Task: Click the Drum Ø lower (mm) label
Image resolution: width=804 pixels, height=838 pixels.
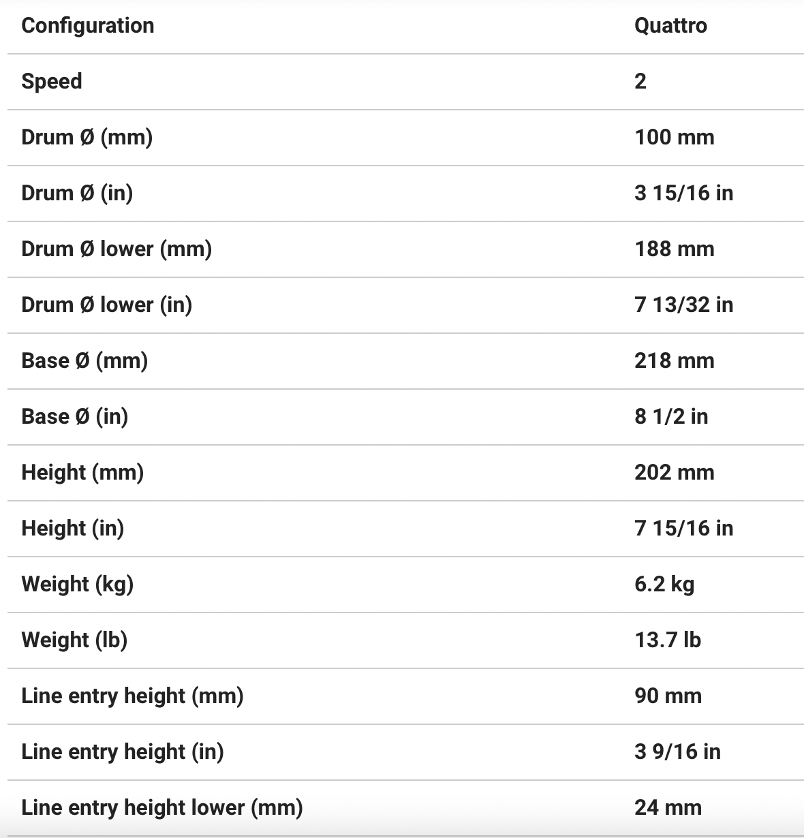Action: coord(117,249)
